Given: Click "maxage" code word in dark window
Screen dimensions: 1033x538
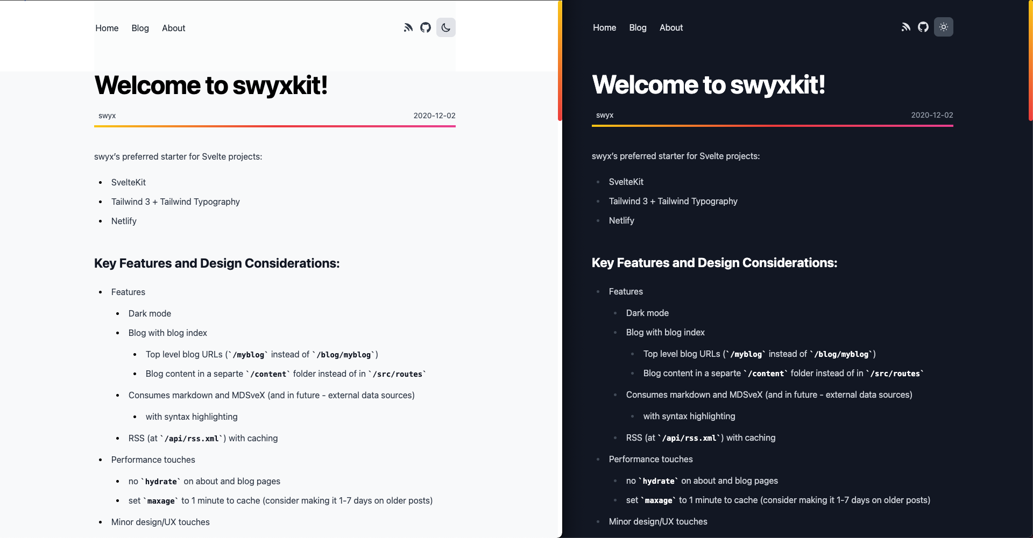Looking at the screenshot, I should pyautogui.click(x=659, y=500).
